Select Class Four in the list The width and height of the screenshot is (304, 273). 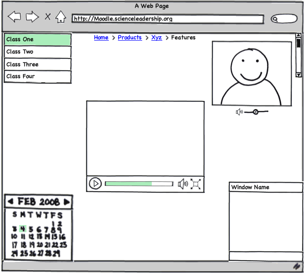coord(37,77)
